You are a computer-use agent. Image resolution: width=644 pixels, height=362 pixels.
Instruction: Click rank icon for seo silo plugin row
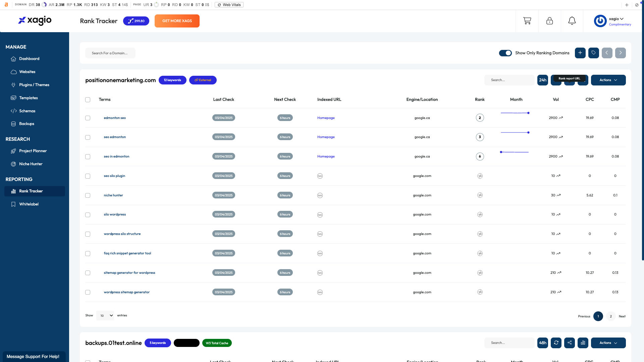[480, 176]
